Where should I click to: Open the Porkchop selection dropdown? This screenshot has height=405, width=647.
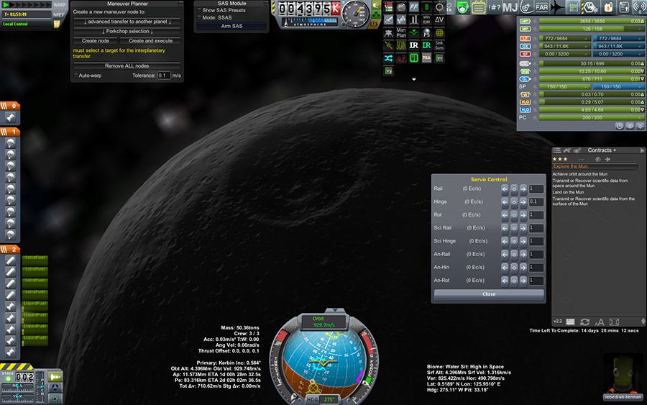pyautogui.click(x=127, y=32)
